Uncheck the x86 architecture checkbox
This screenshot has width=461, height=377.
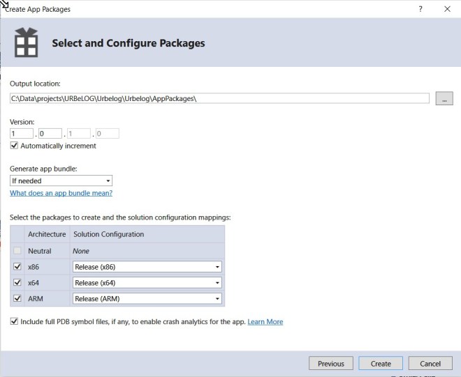coord(17,266)
